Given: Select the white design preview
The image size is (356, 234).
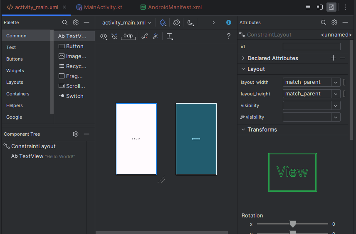Looking at the screenshot, I should coord(136,139).
